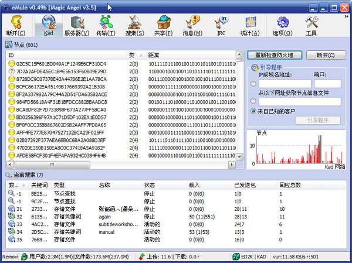This screenshot has height=263, width=352.
Task: Click the icon of search row 33
Action: (x=11, y=224)
